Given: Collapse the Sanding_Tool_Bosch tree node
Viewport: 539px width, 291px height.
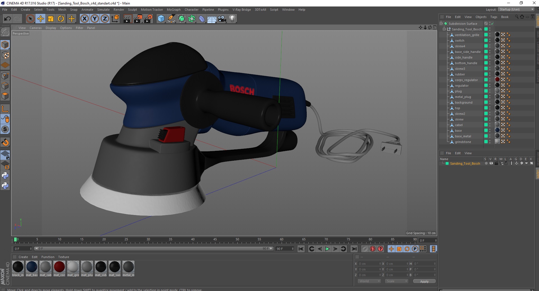Looking at the screenshot, I should tap(444, 29).
